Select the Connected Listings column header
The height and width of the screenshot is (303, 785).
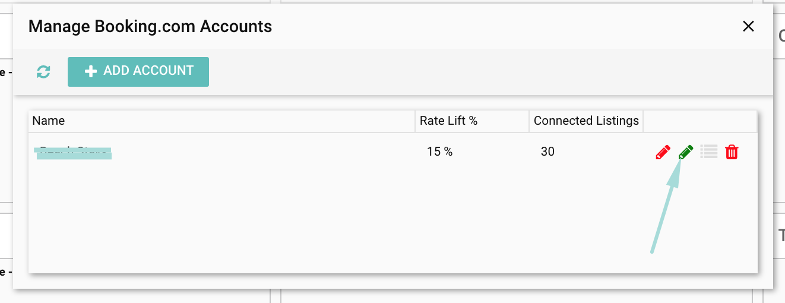point(586,121)
